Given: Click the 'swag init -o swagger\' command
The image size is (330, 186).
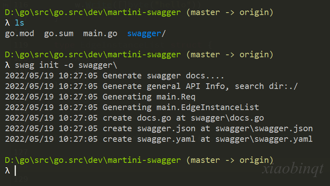Looking at the screenshot, I should coord(66,65).
